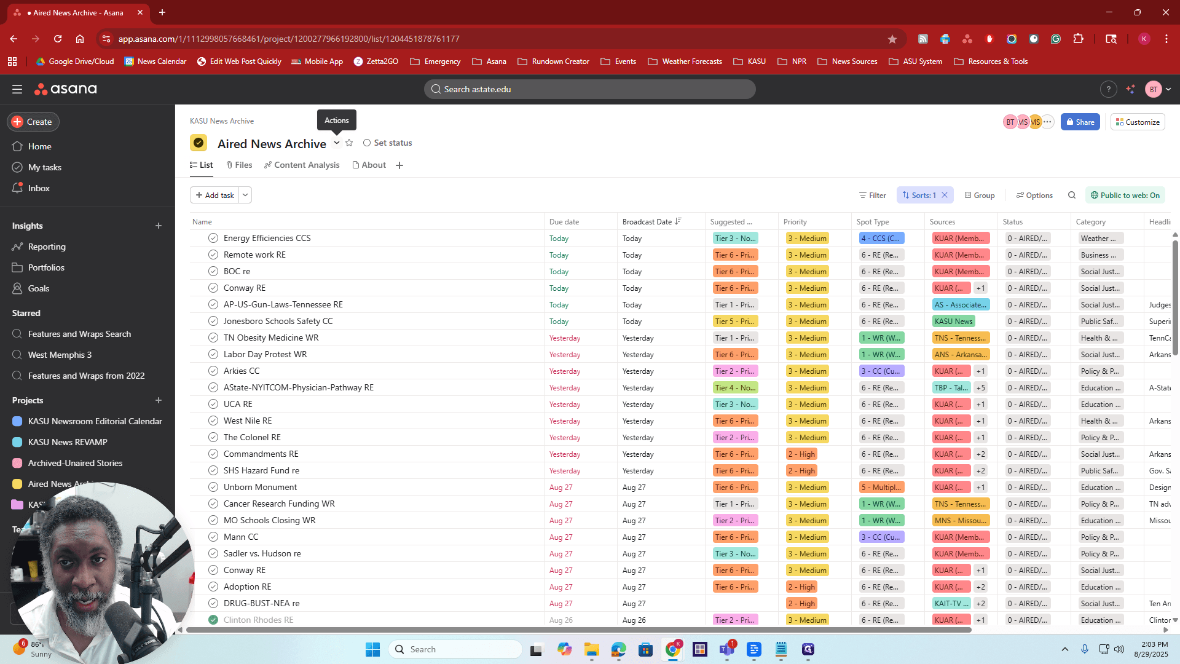Screen dimensions: 1180x664
Task: Switch to Files tab
Action: [239, 165]
